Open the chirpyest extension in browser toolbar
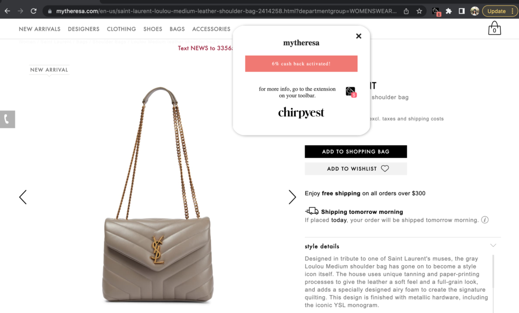The image size is (519, 313). pyautogui.click(x=436, y=12)
